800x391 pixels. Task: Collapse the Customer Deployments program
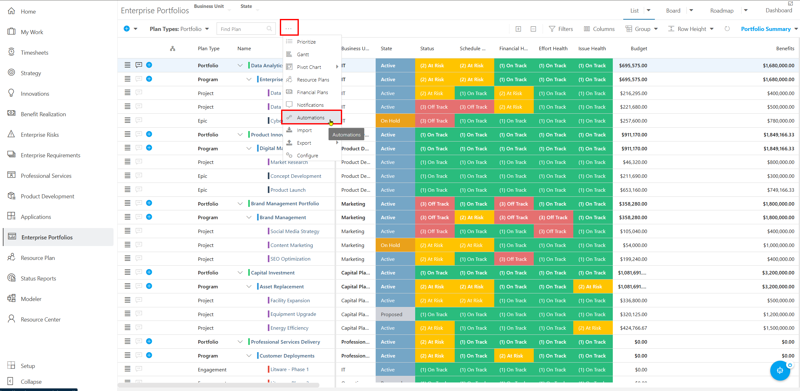(249, 356)
